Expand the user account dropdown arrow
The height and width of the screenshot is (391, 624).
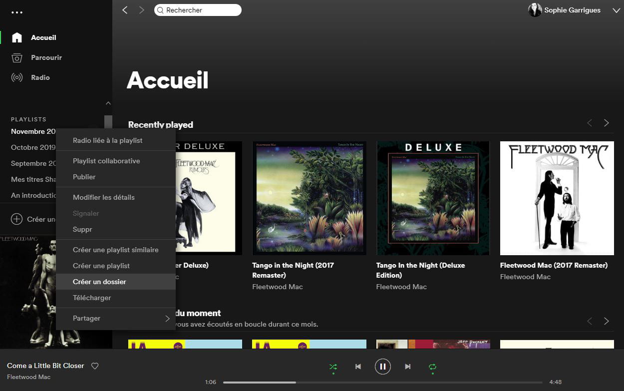(x=616, y=10)
